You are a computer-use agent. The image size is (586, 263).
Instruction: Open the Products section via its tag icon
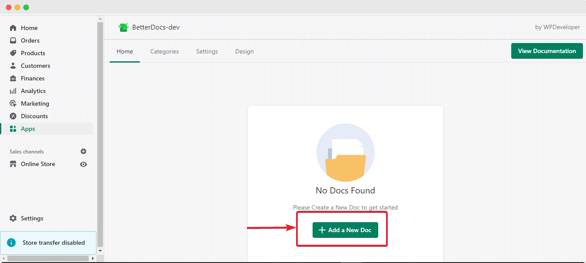pos(13,53)
